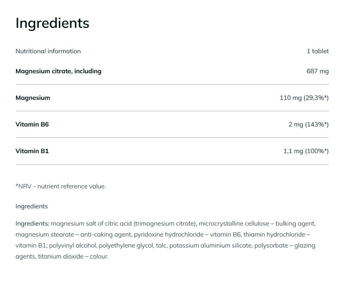Select the Vitamin B1 row label
This screenshot has height=282, width=349.
click(x=32, y=151)
